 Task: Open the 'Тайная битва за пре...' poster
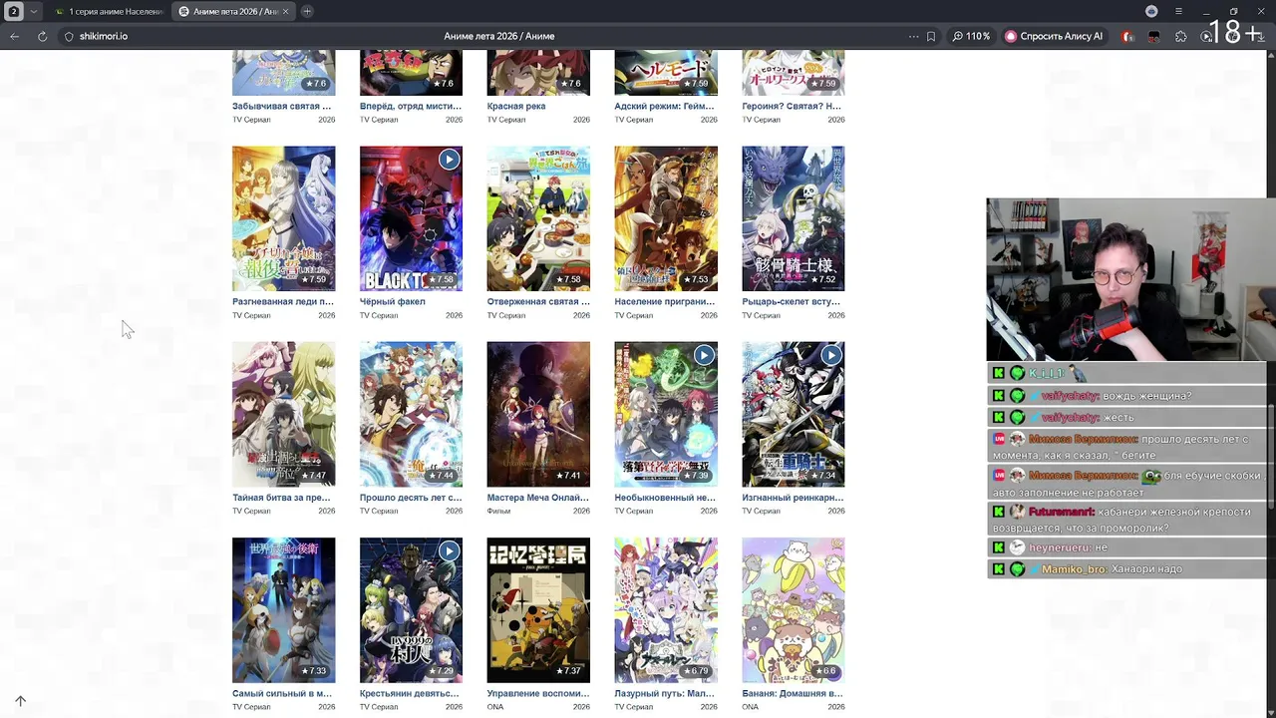click(284, 414)
